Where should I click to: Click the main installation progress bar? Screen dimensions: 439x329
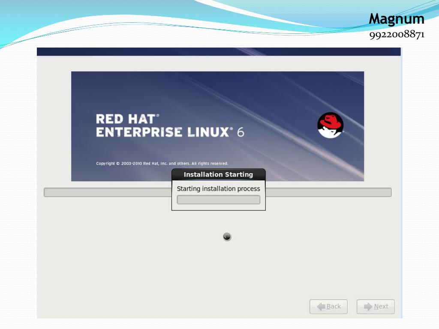217,192
